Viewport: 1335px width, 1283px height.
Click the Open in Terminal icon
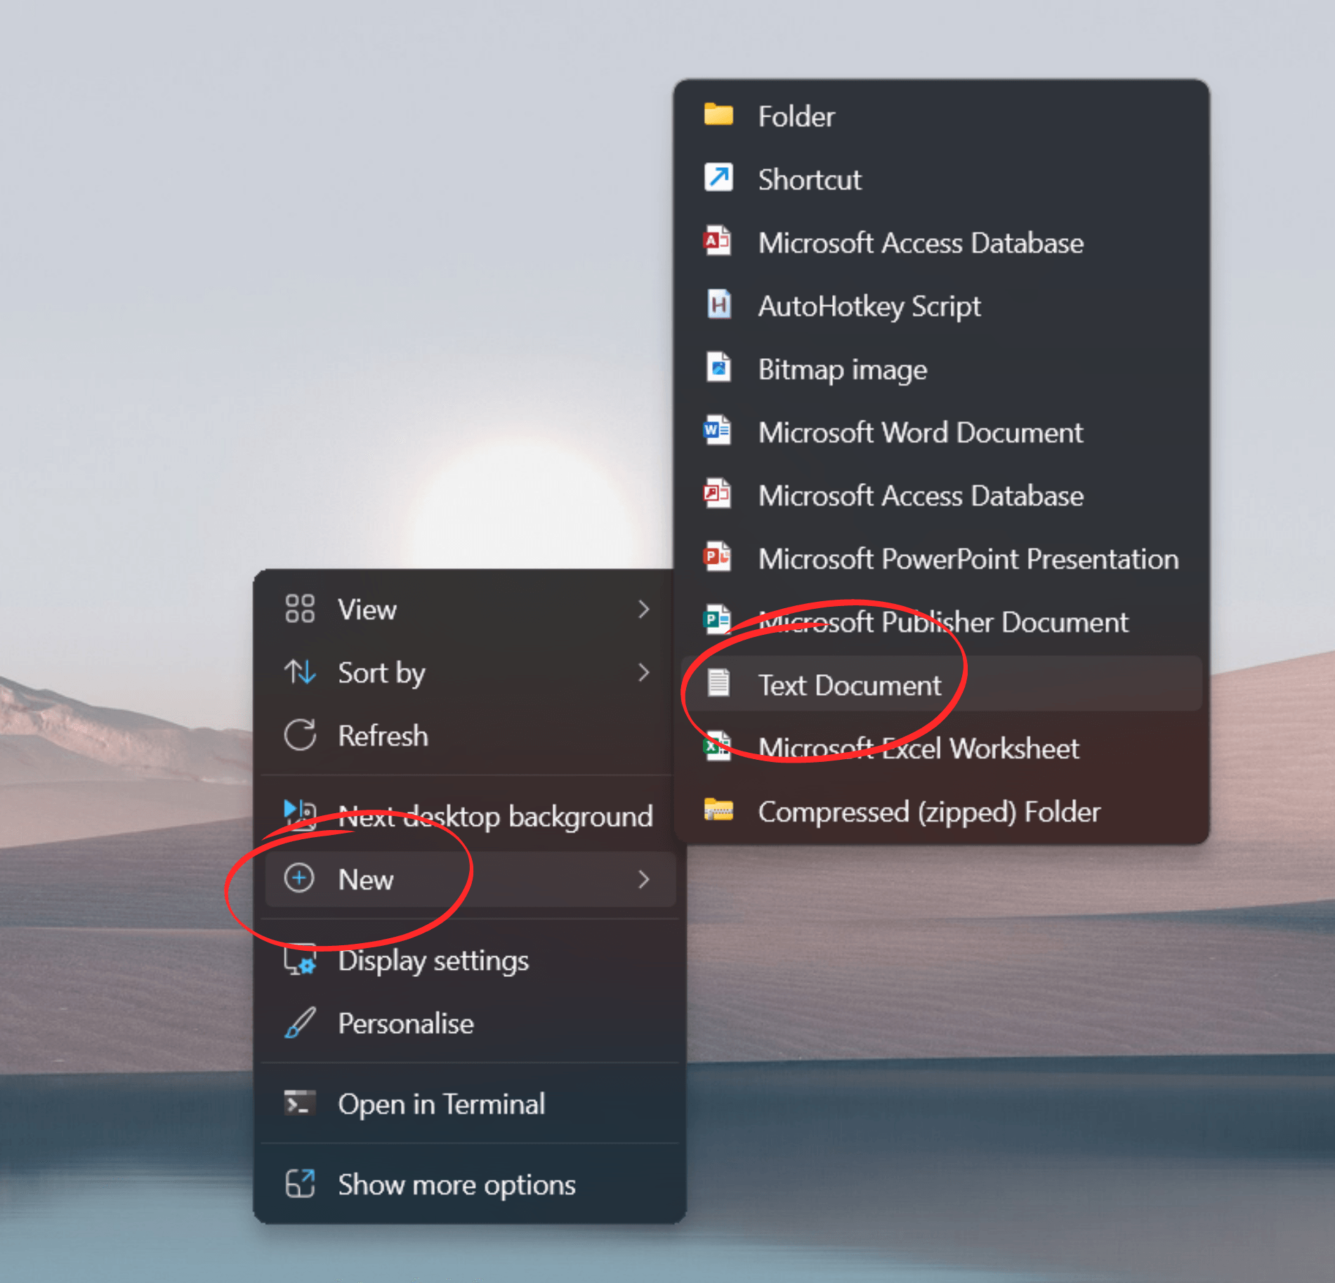(300, 1103)
